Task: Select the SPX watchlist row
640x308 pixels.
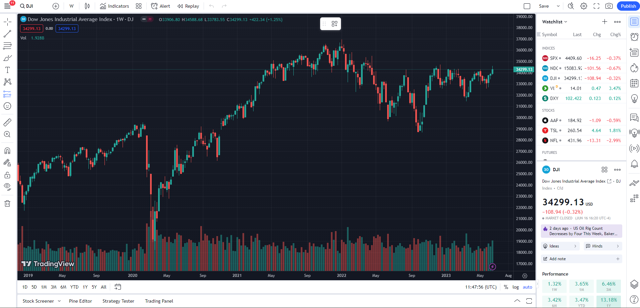Action: pyautogui.click(x=581, y=58)
